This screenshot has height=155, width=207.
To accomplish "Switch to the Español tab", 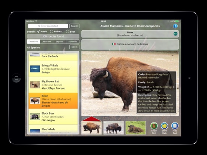I will point(60,42).
